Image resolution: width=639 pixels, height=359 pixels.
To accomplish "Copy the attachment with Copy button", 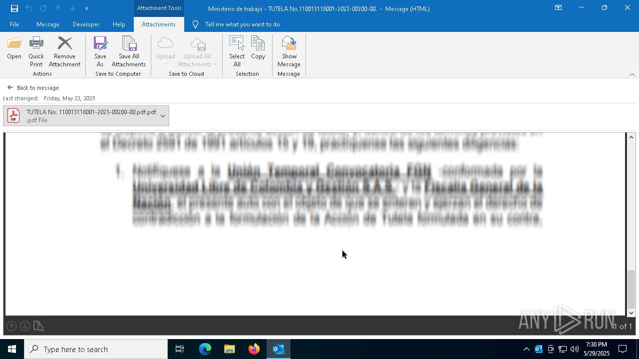I will [258, 48].
